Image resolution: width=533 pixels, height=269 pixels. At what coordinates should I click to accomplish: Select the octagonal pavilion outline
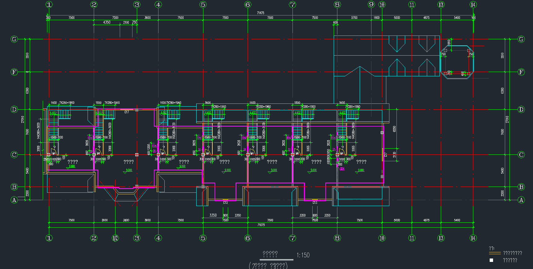point(457,62)
